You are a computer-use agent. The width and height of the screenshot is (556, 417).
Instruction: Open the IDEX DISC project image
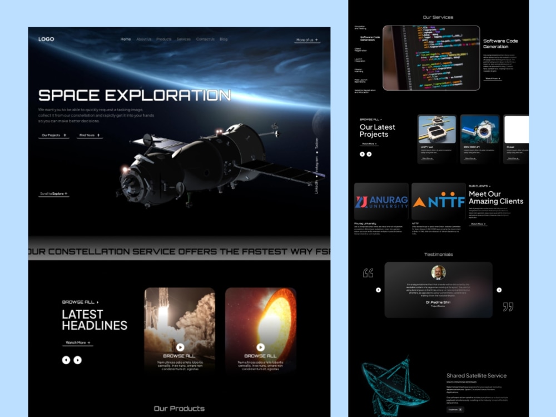[480, 129]
